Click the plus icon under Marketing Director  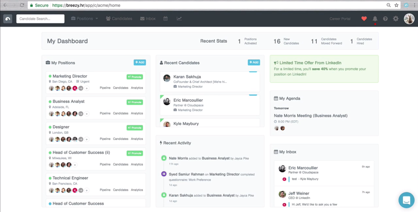point(87,88)
